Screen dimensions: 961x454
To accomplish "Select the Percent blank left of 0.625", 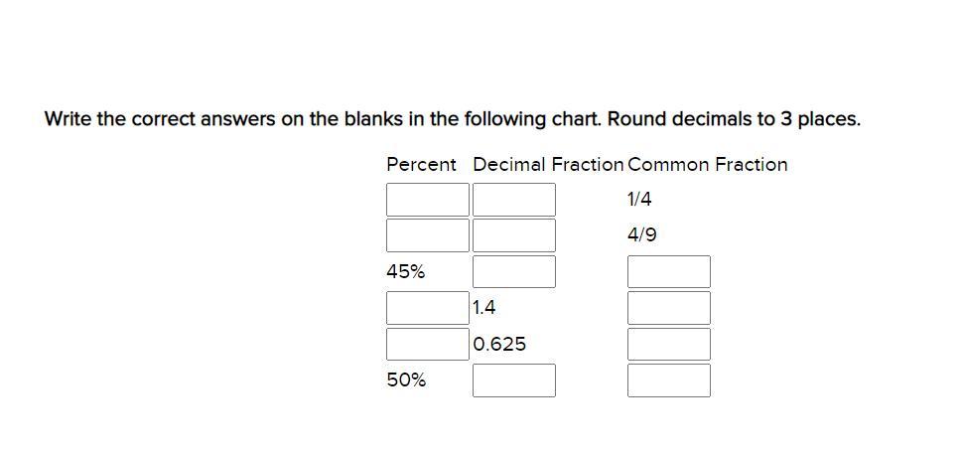I will [x=428, y=344].
